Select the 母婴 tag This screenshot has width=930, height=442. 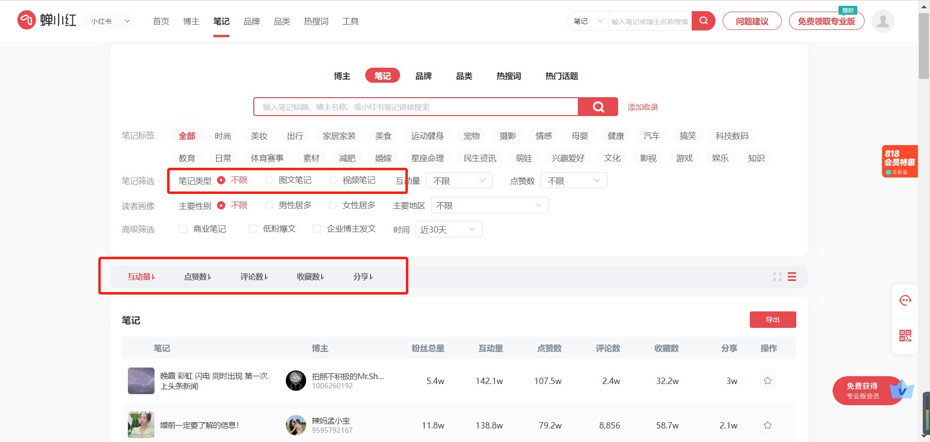(x=580, y=136)
